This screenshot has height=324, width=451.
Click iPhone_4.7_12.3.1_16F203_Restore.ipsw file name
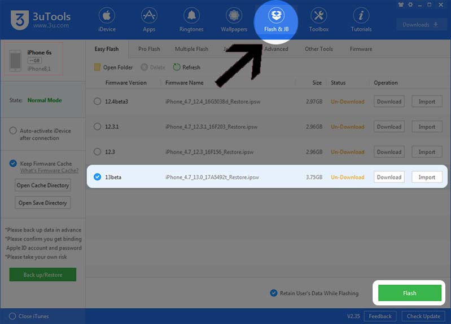(x=212, y=127)
